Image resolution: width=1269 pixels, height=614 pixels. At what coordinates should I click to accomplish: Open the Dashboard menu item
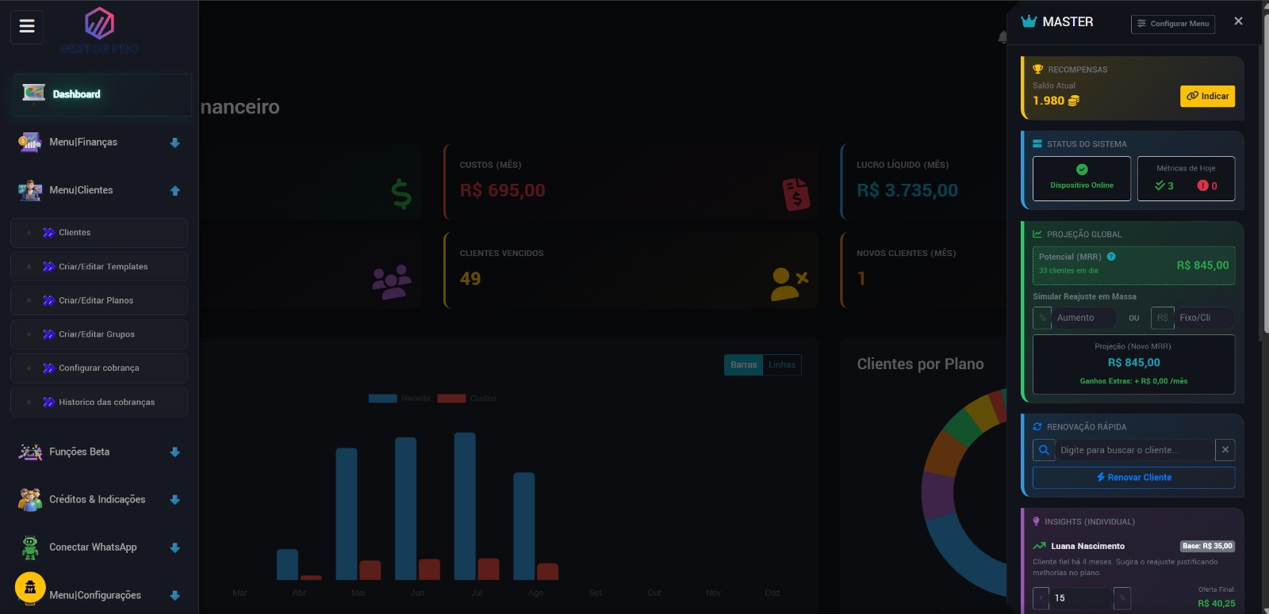point(102,94)
